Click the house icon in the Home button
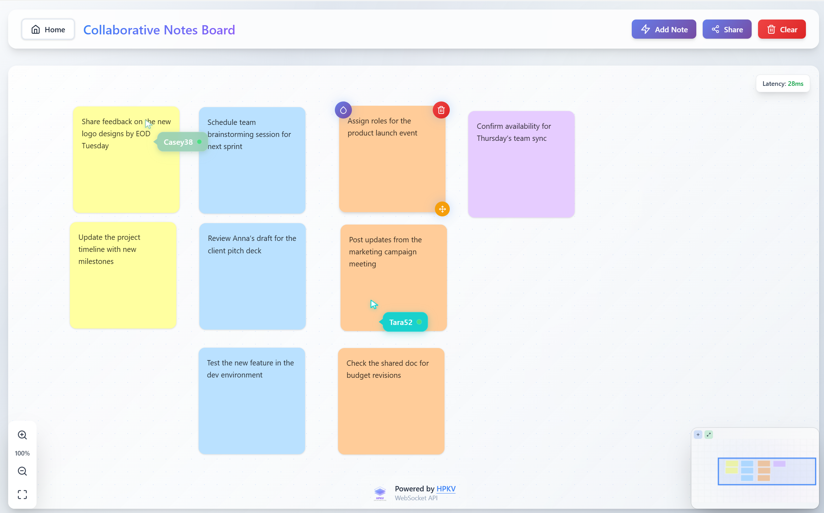Screen dimensions: 824x513 (x=35, y=29)
